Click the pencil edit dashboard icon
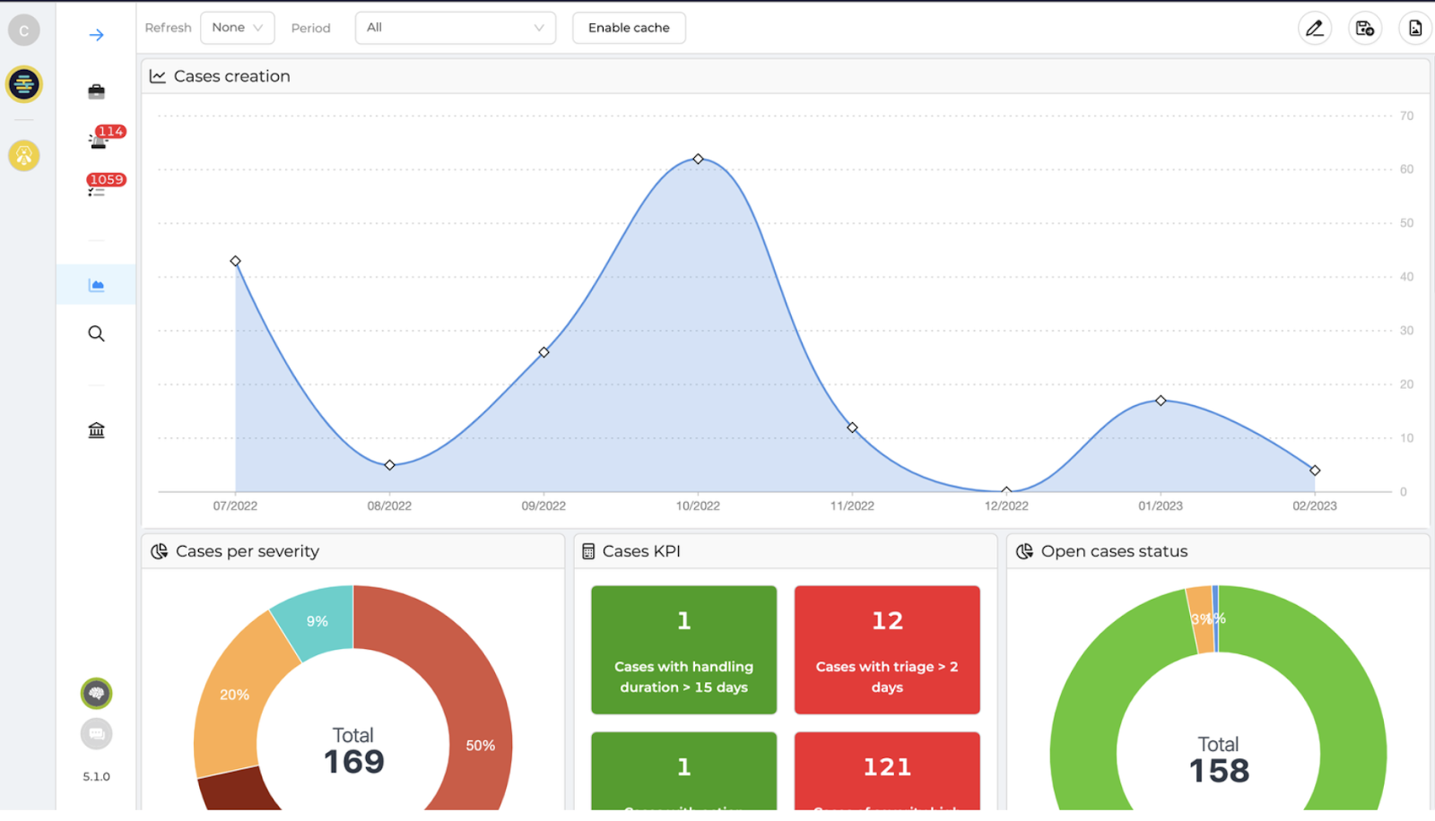This screenshot has height=821, width=1435. tap(1314, 29)
